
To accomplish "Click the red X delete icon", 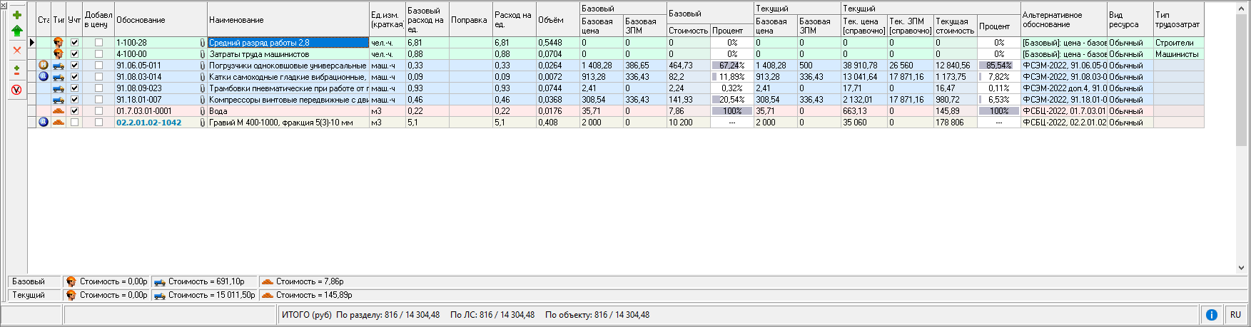I will 17,50.
